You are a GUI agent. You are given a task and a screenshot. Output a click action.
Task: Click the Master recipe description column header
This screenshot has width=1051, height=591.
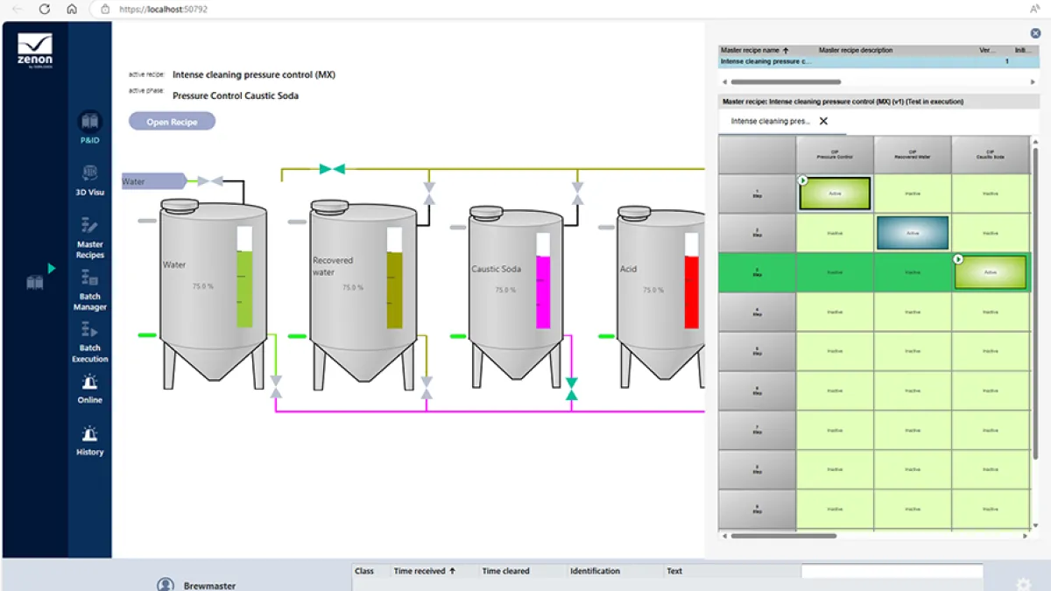856,51
